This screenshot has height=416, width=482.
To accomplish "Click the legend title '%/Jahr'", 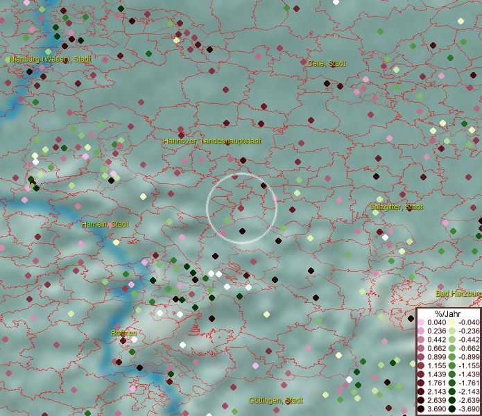I will pyautogui.click(x=448, y=314).
